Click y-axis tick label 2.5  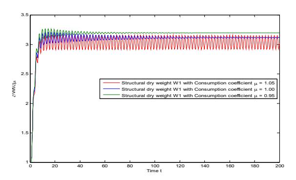coord(25,74)
